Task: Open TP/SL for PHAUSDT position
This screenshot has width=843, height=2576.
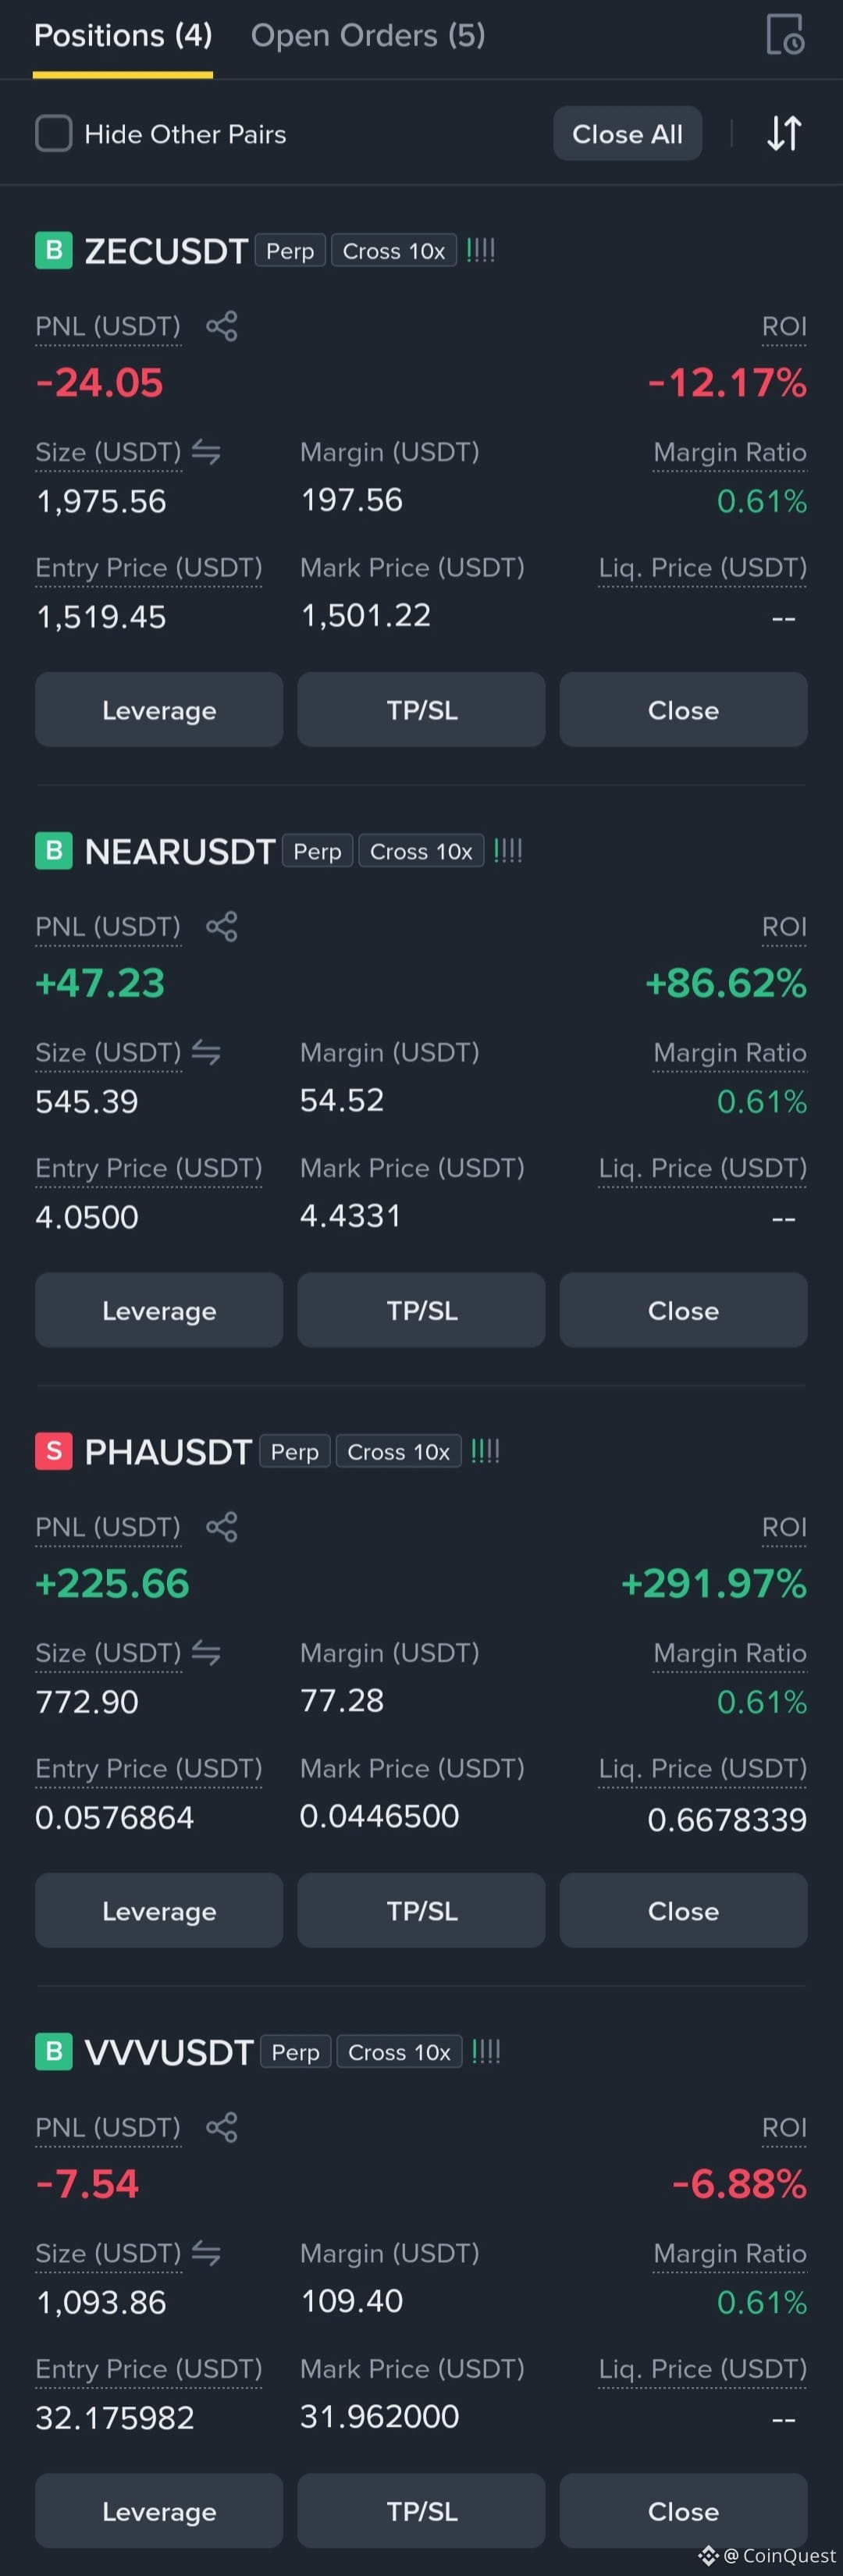Action: click(x=421, y=1910)
